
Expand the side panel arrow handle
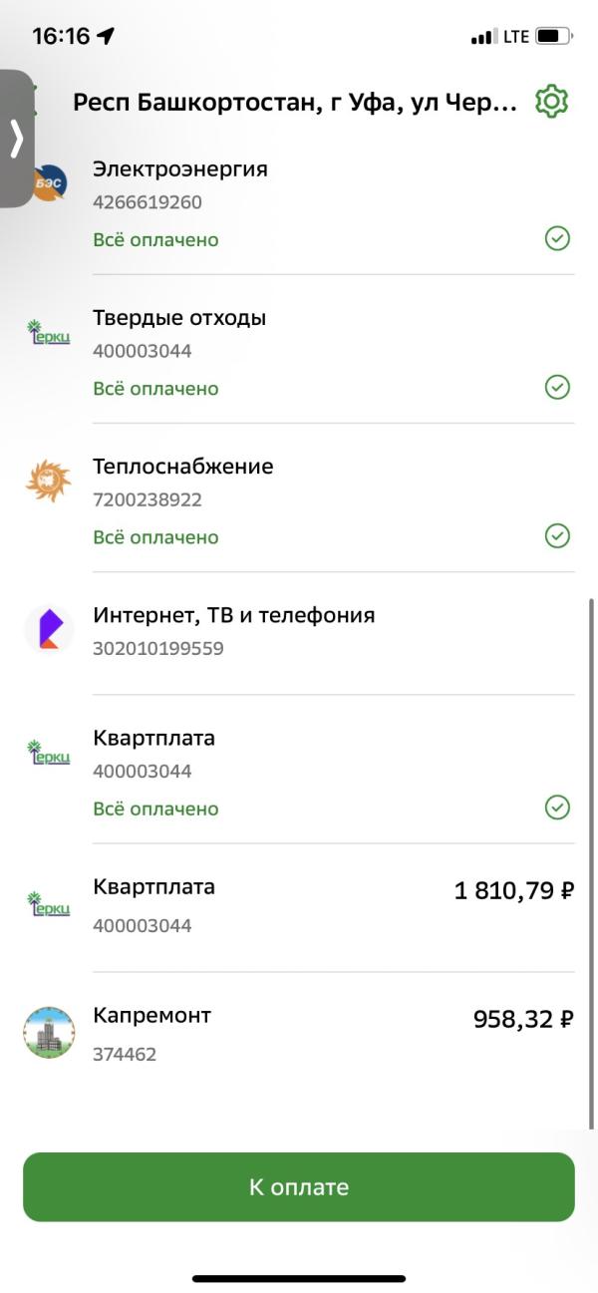[x=17, y=139]
